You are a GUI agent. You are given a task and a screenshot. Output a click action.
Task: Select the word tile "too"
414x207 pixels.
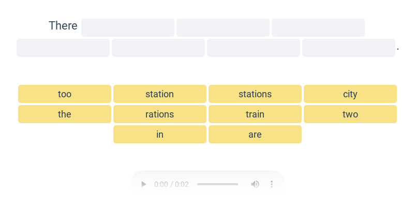65,94
